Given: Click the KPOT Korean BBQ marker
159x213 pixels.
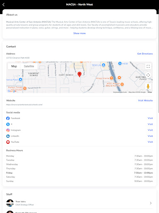Looking at the screenshot, I should tap(122, 84).
